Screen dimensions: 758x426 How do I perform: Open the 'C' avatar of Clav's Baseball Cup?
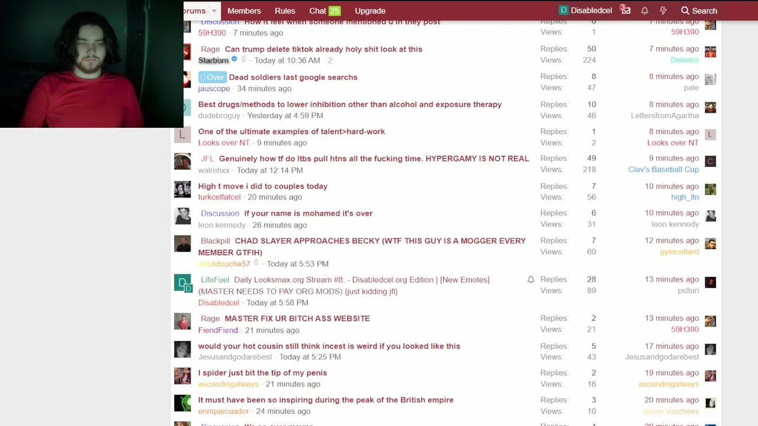(x=711, y=161)
